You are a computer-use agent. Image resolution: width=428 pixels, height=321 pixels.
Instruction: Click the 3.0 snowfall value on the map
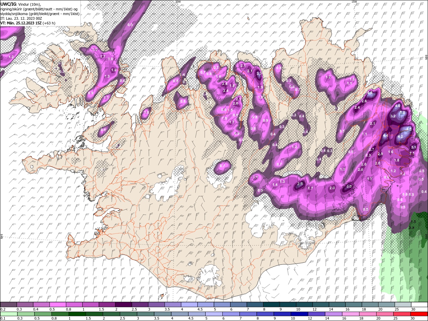click(349, 187)
